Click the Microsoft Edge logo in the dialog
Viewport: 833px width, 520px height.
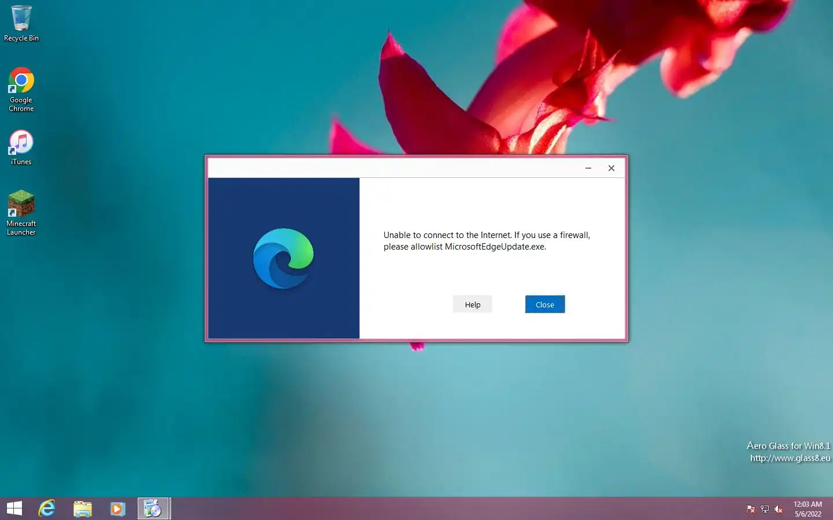tap(283, 258)
